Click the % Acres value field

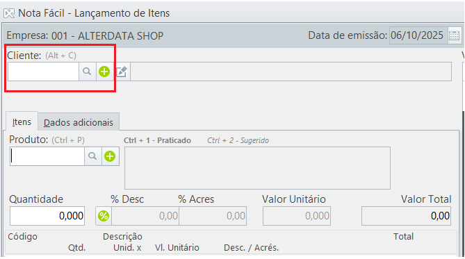pos(213,216)
